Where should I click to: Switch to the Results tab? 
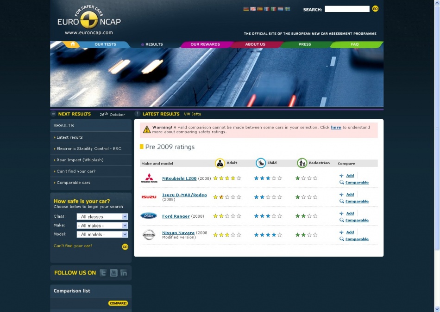tap(154, 44)
